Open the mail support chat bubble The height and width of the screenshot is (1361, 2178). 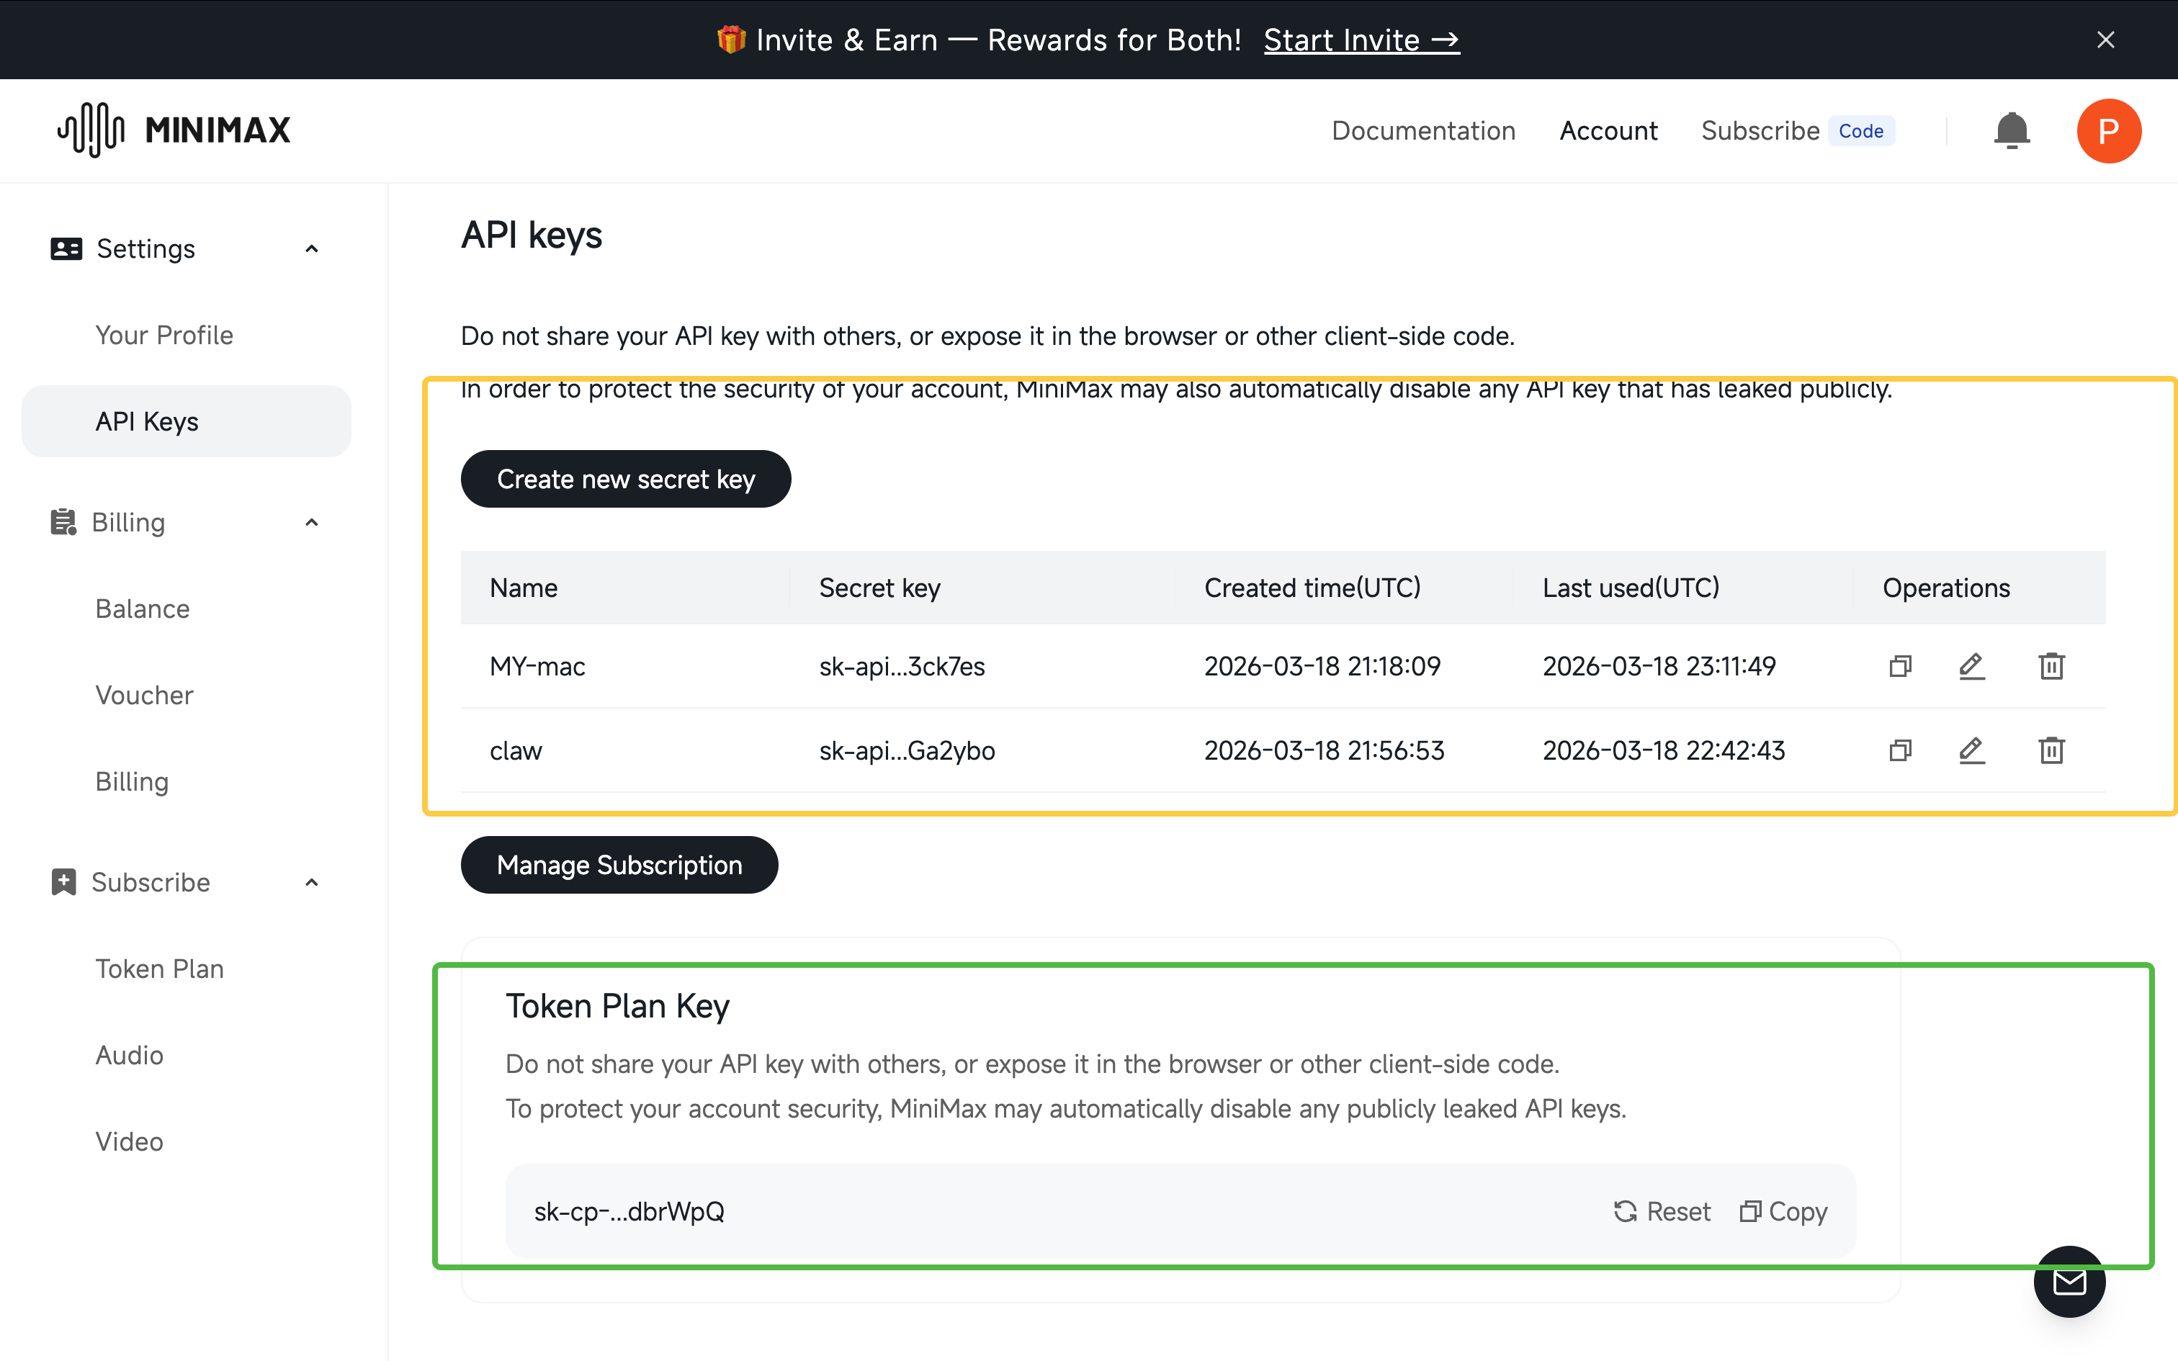click(x=2069, y=1282)
